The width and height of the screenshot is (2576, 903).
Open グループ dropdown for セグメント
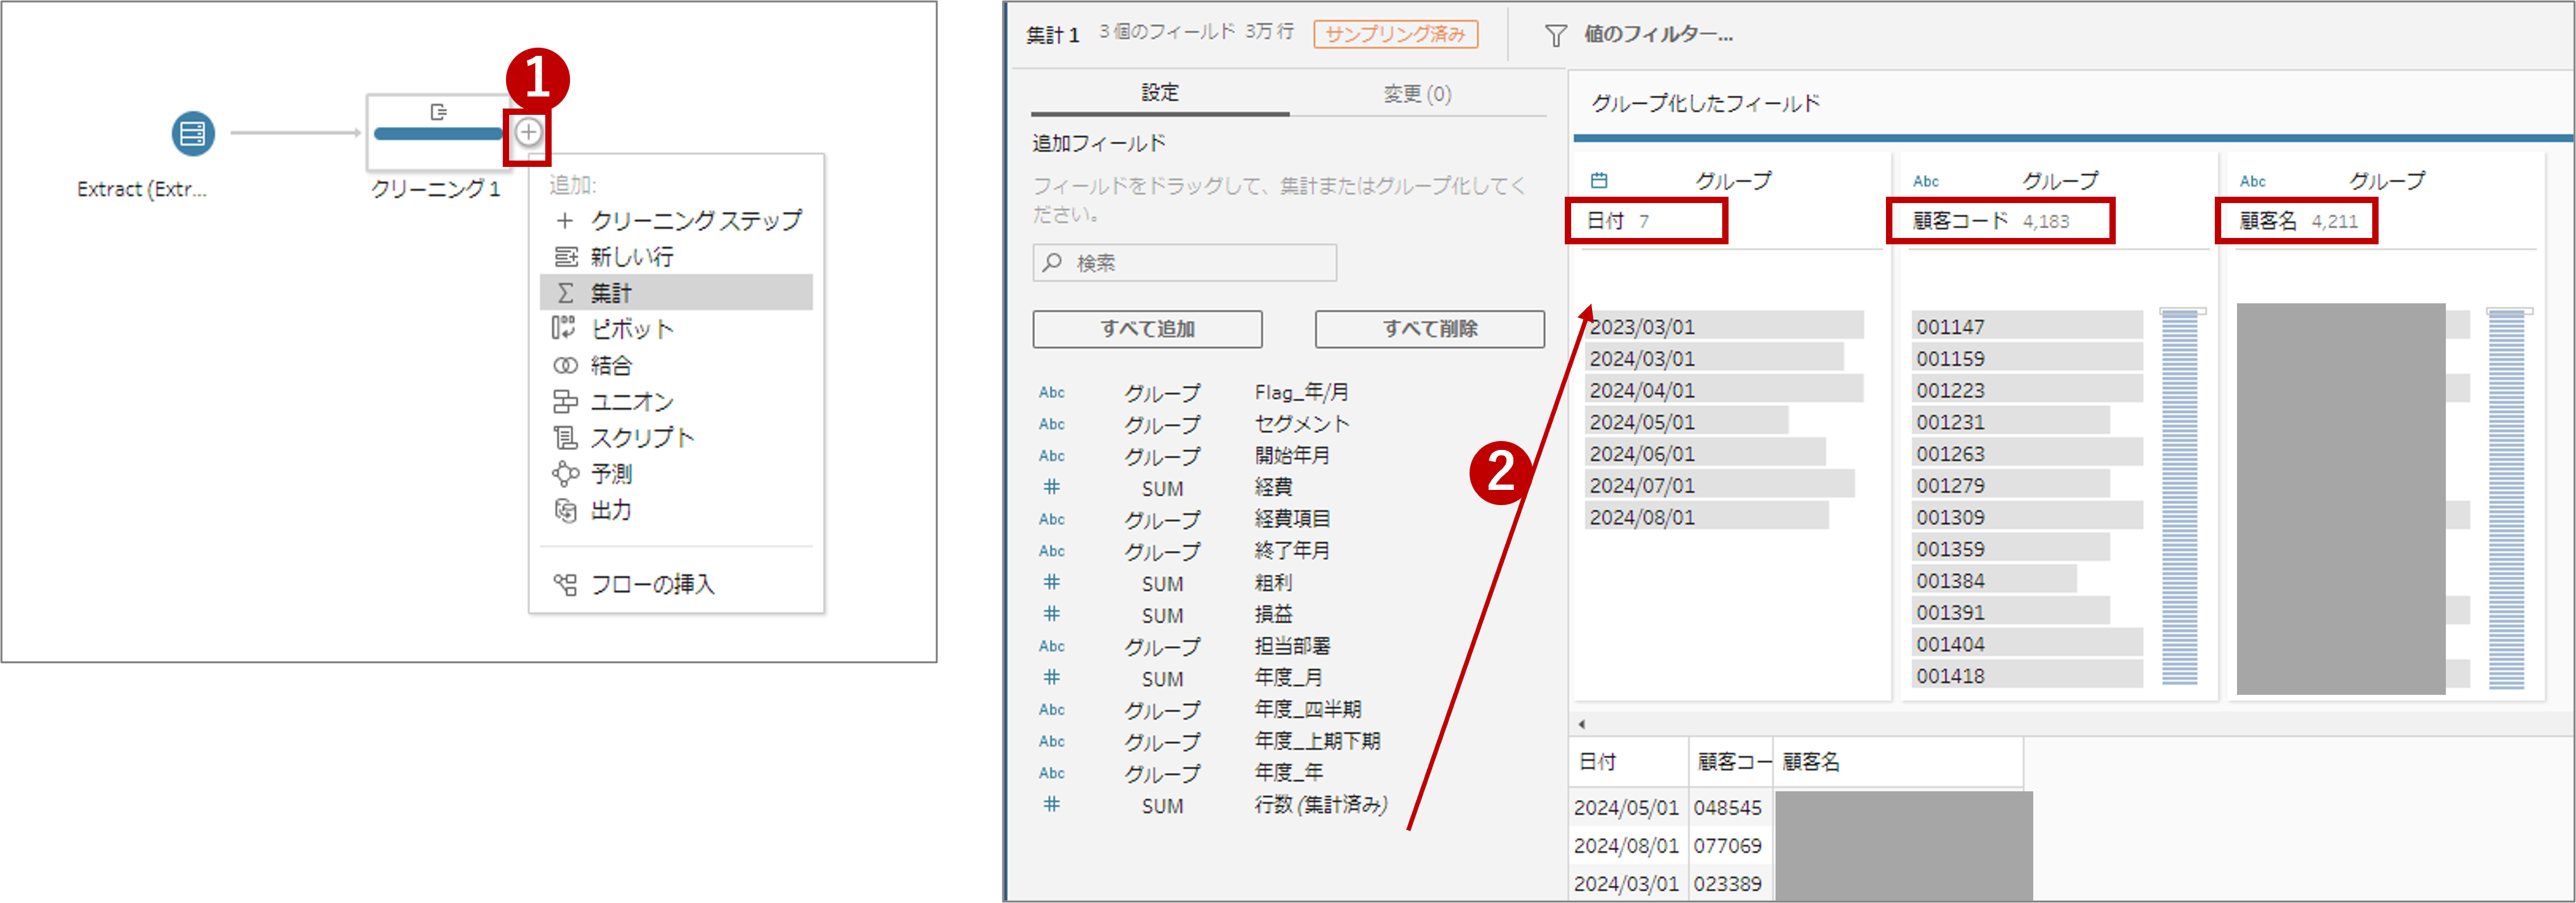pyautogui.click(x=1162, y=425)
